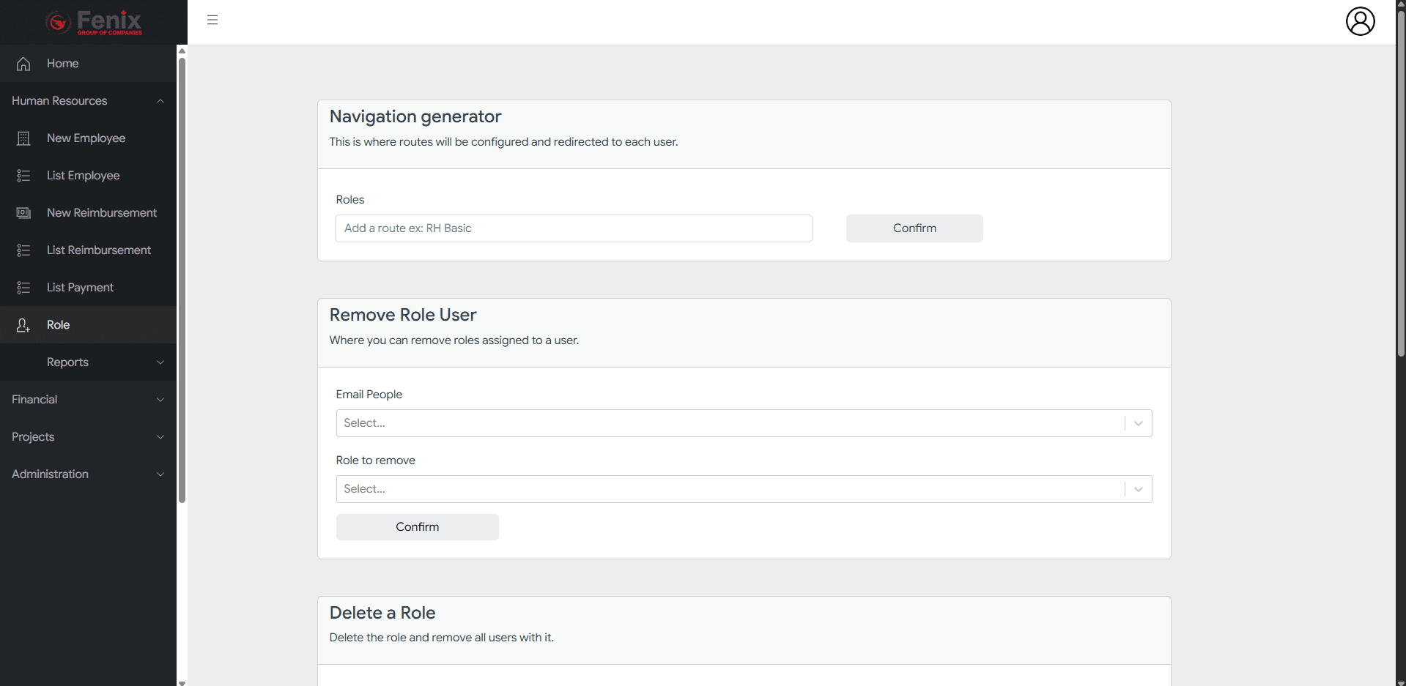Screen dimensions: 1406x686
Task: Click the sidebar scrollbar thumb
Action: point(182,280)
